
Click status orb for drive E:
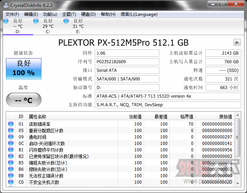[x=66, y=21]
